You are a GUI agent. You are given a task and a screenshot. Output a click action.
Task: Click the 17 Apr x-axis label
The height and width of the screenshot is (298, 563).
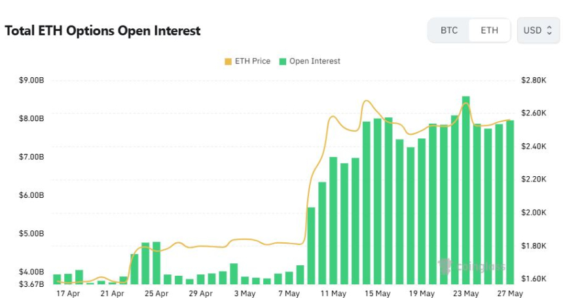click(x=68, y=293)
